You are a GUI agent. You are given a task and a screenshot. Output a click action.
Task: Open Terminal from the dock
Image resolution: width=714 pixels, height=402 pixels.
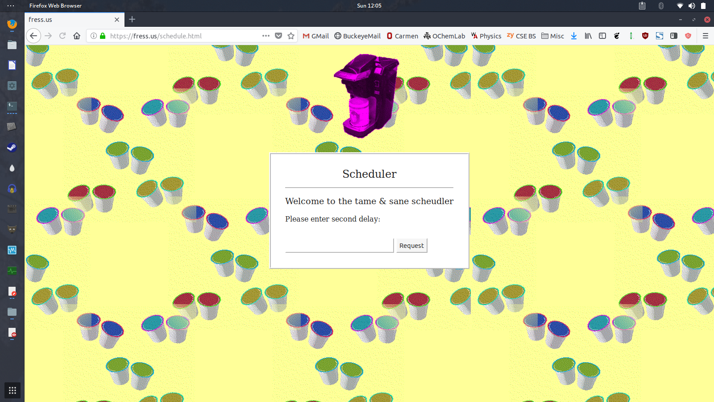pos(12,106)
